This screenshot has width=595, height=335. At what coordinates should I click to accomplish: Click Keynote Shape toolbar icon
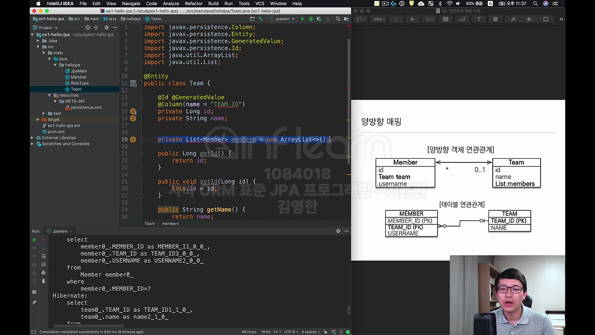point(496,19)
